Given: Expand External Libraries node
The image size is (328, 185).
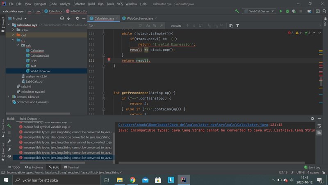Looking at the screenshot, I should tap(9, 97).
